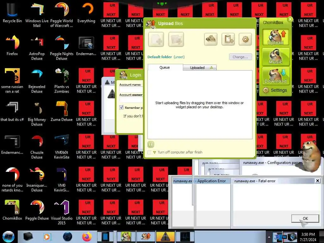The width and height of the screenshot is (324, 243).
Task: Click the add files button in Upload window
Action: pos(156,39)
